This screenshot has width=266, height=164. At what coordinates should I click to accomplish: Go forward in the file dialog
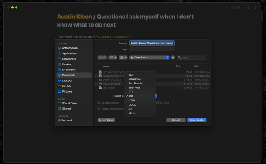point(105,57)
